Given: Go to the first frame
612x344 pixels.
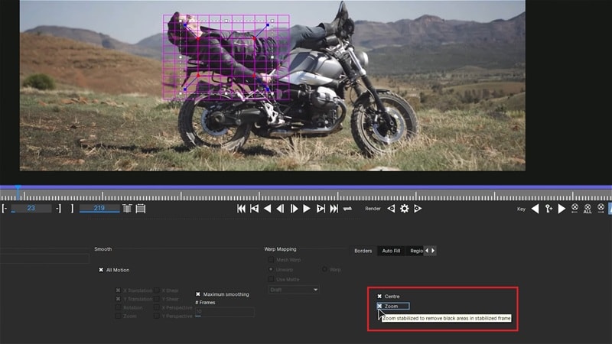Looking at the screenshot, I should coord(241,209).
